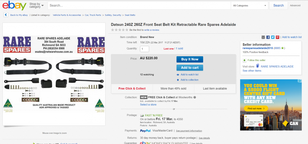The height and width of the screenshot is (144, 308).
Task: Open the Shop by category dropdown
Action: tap(36, 5)
